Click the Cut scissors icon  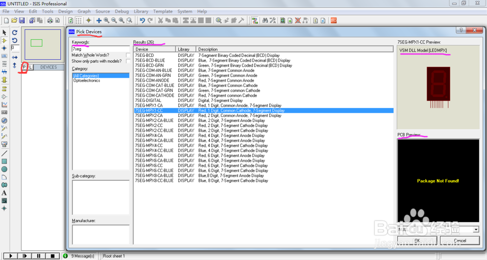pyautogui.click(x=160, y=21)
